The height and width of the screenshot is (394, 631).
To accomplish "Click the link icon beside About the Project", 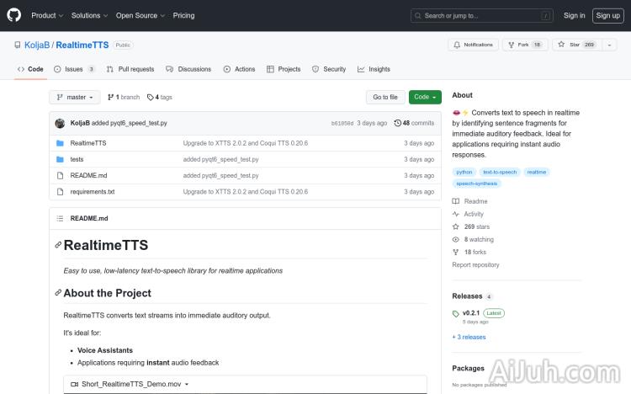I will pyautogui.click(x=58, y=293).
